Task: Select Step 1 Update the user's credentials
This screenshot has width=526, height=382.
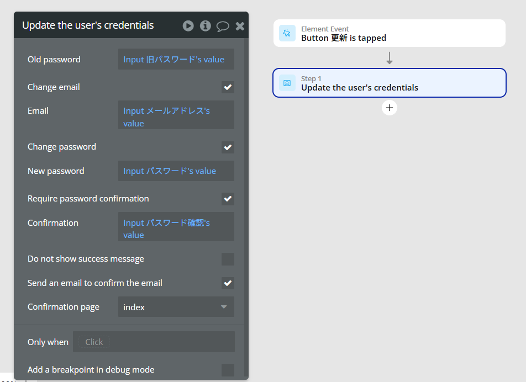Action: click(389, 83)
